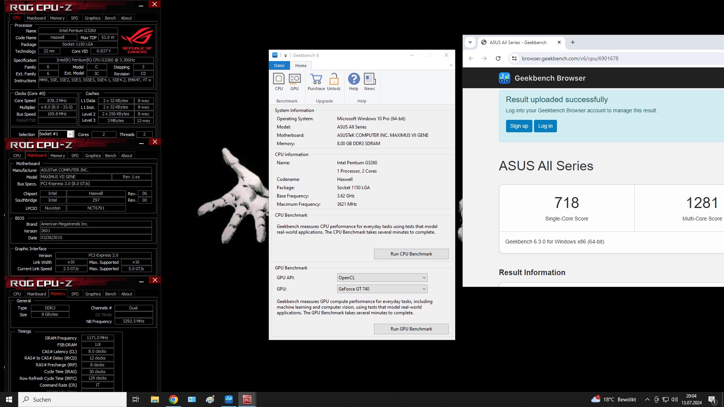Click the Suchen taskbar search box

(x=72, y=399)
